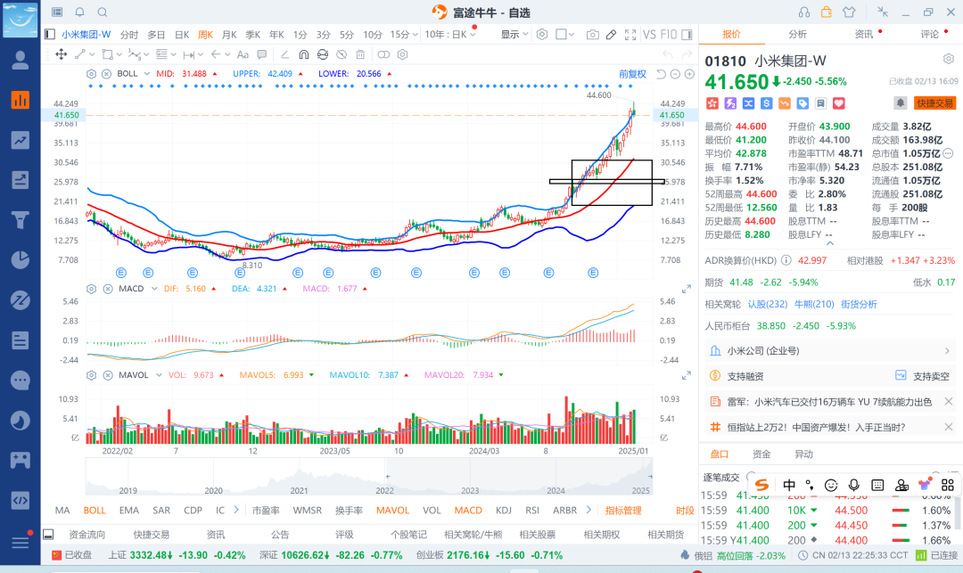
Task: Open the markets bar chart sidebar icon
Action: pyautogui.click(x=21, y=100)
